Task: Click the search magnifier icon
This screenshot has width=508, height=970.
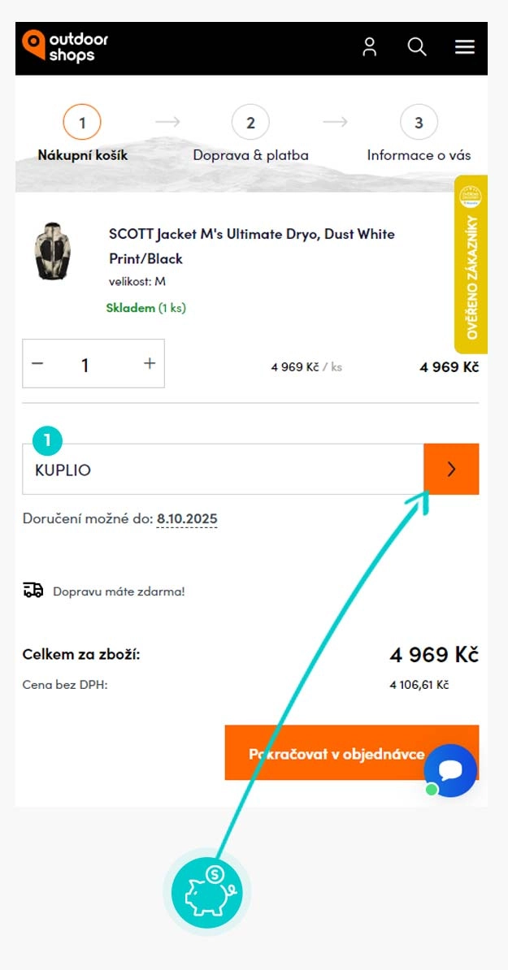Action: coord(417,47)
